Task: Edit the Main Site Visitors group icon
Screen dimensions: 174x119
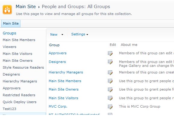Action: [x=110, y=98]
